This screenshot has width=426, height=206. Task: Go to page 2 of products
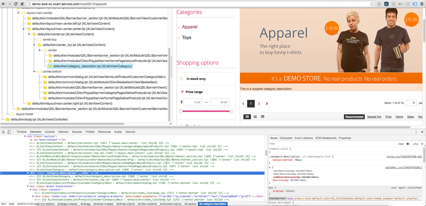click(x=259, y=104)
